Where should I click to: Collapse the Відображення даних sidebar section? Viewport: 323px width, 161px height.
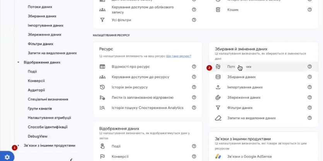point(18,62)
